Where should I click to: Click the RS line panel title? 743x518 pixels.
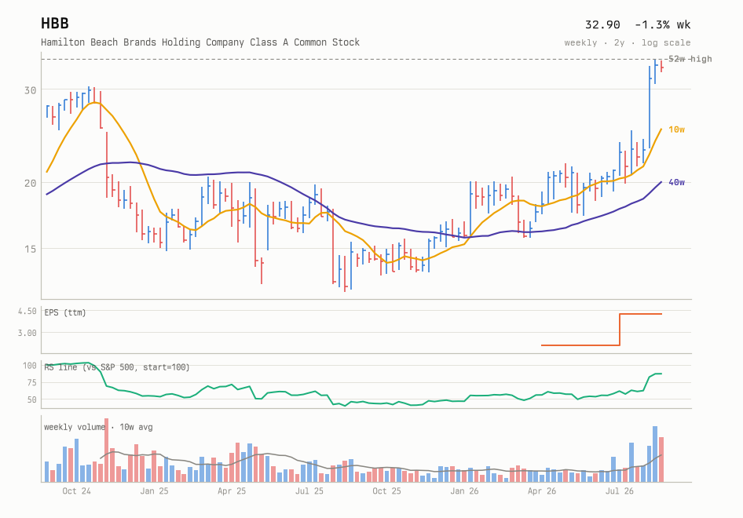tap(116, 367)
